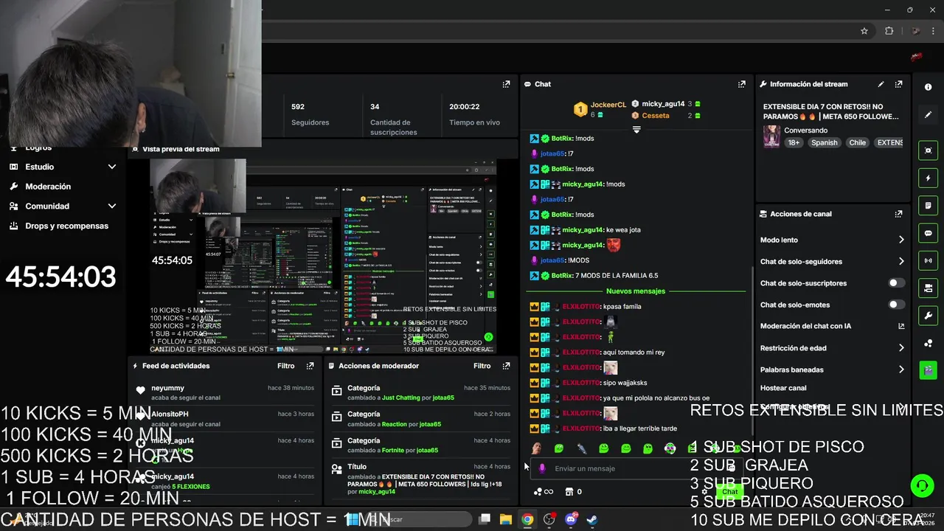Pick the first face emote in chat bar
944x531 pixels.
536,448
